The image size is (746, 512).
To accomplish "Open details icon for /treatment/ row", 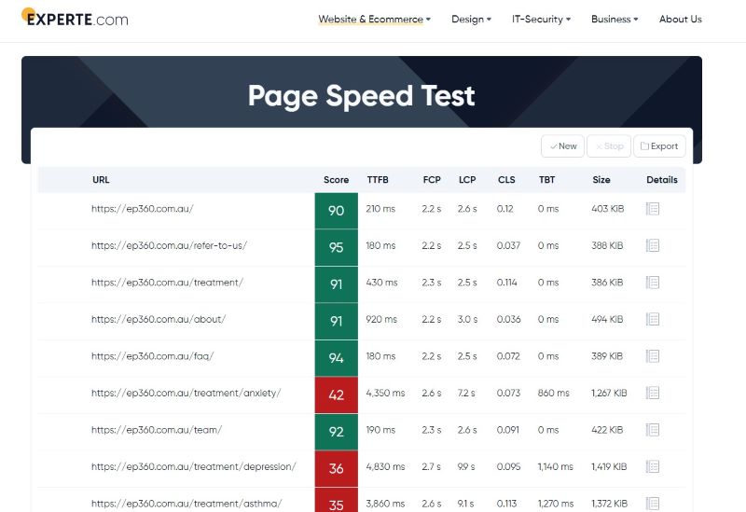I will click(x=652, y=283).
